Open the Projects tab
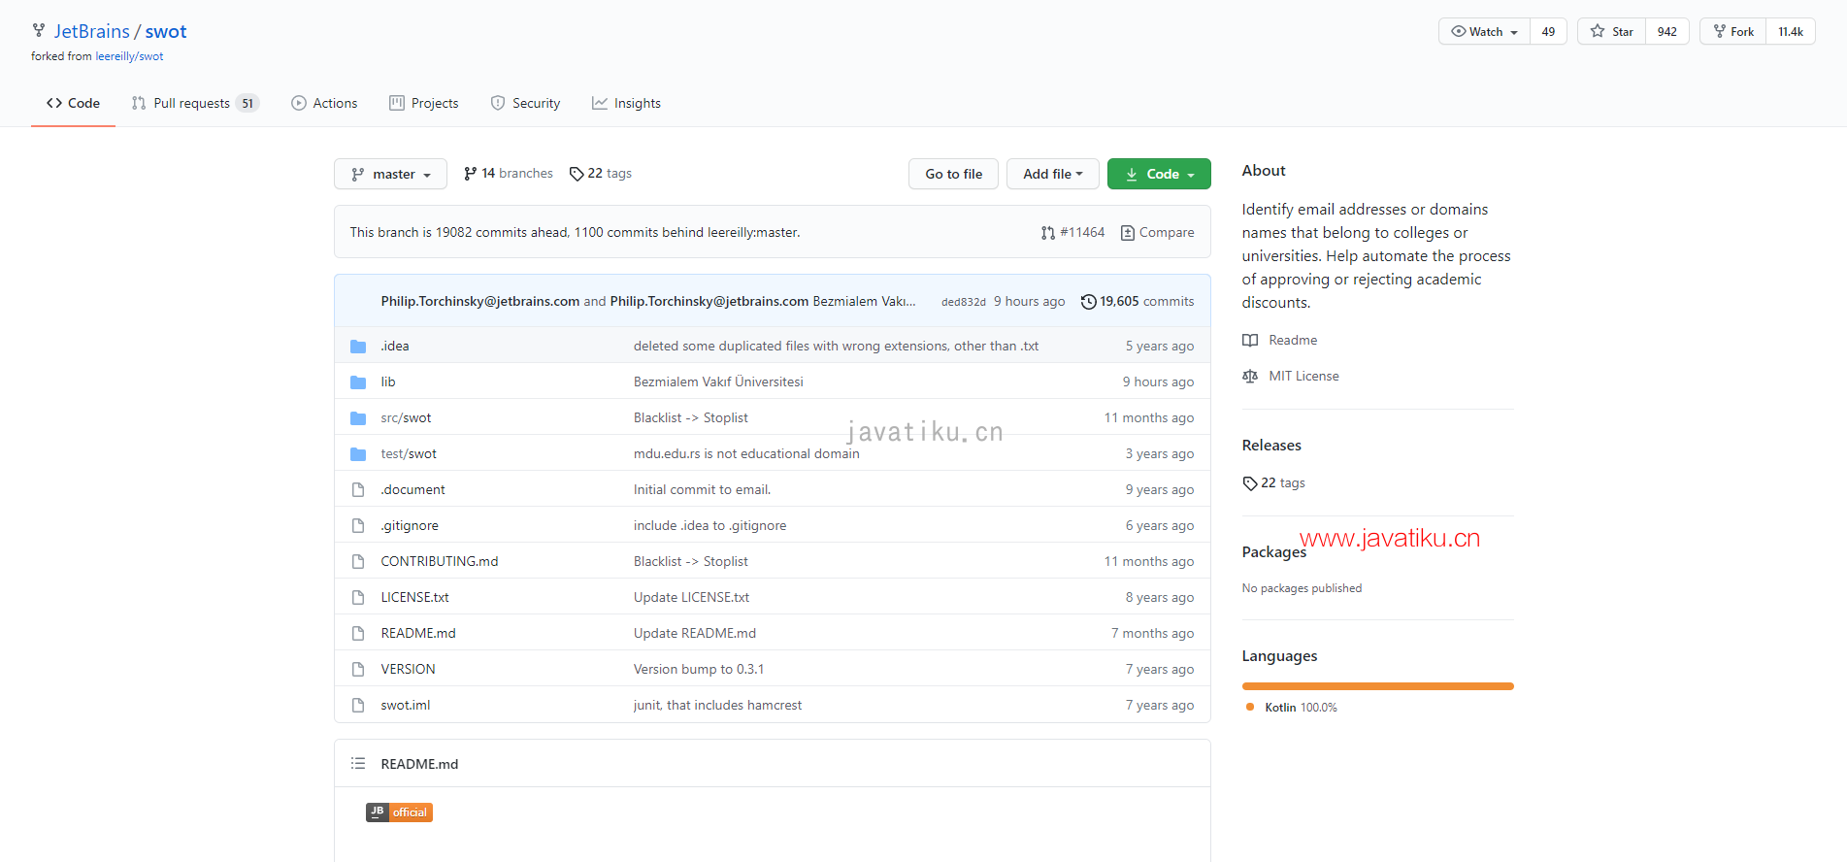 [x=423, y=103]
